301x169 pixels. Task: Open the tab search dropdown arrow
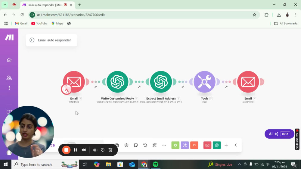(5, 5)
